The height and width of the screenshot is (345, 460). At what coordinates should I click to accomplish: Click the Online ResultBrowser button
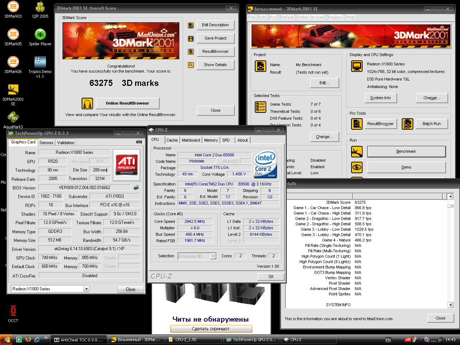tap(128, 103)
